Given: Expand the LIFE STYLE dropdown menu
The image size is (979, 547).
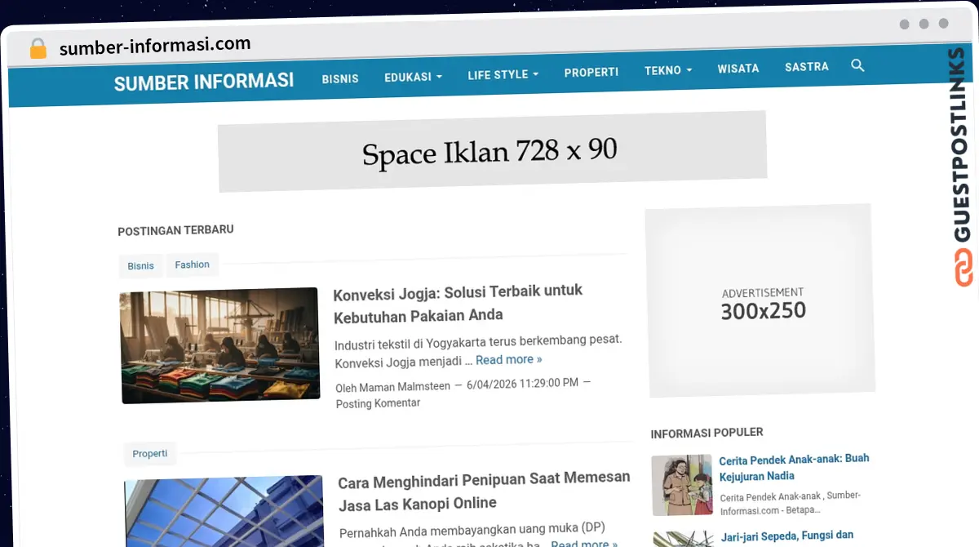Looking at the screenshot, I should (503, 74).
